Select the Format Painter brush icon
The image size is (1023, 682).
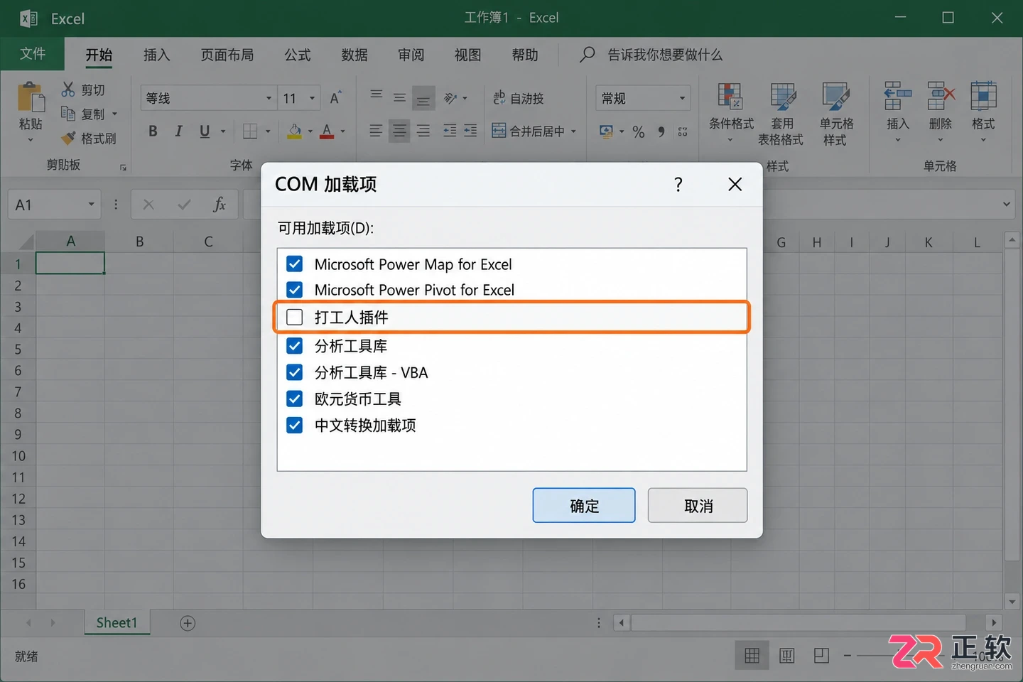[68, 138]
